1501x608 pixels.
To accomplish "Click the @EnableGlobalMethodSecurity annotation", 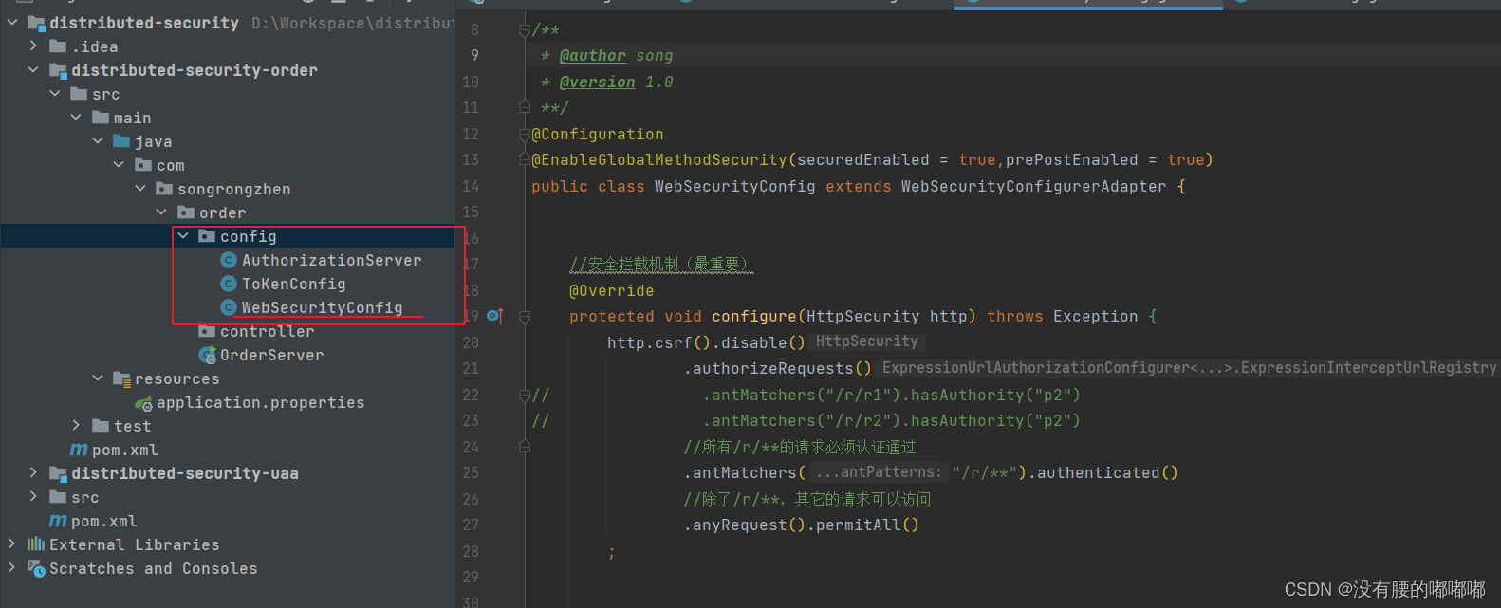I will 659,160.
